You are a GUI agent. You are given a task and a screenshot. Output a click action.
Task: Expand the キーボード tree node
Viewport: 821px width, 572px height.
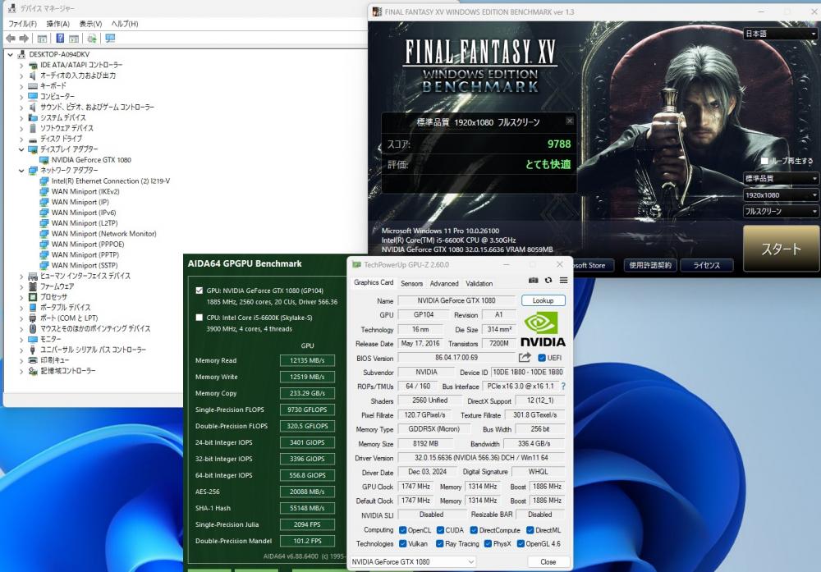click(x=21, y=86)
